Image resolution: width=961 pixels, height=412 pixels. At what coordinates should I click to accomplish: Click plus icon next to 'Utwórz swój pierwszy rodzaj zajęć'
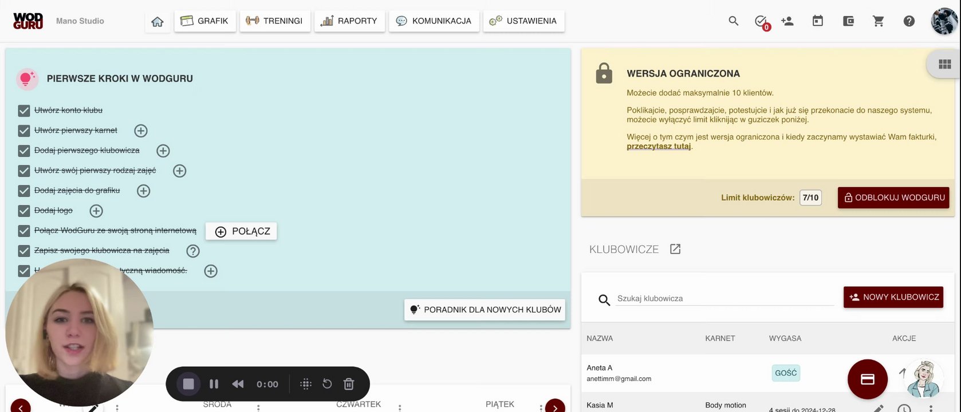pos(180,171)
